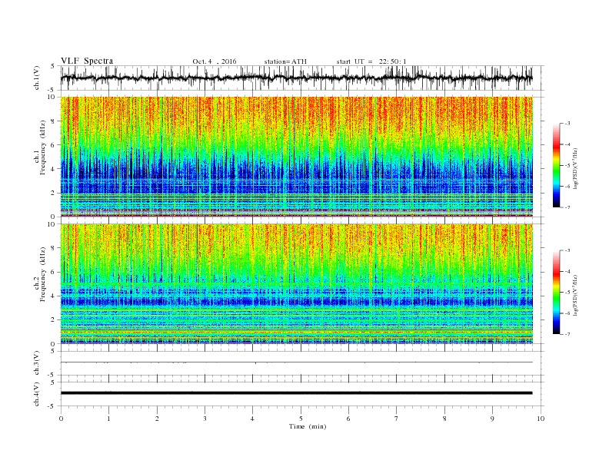Image resolution: width=609 pixels, height=470 pixels.
Task: Click the "2" kHz tick on ch.2 spectrogram
Action: (53, 319)
